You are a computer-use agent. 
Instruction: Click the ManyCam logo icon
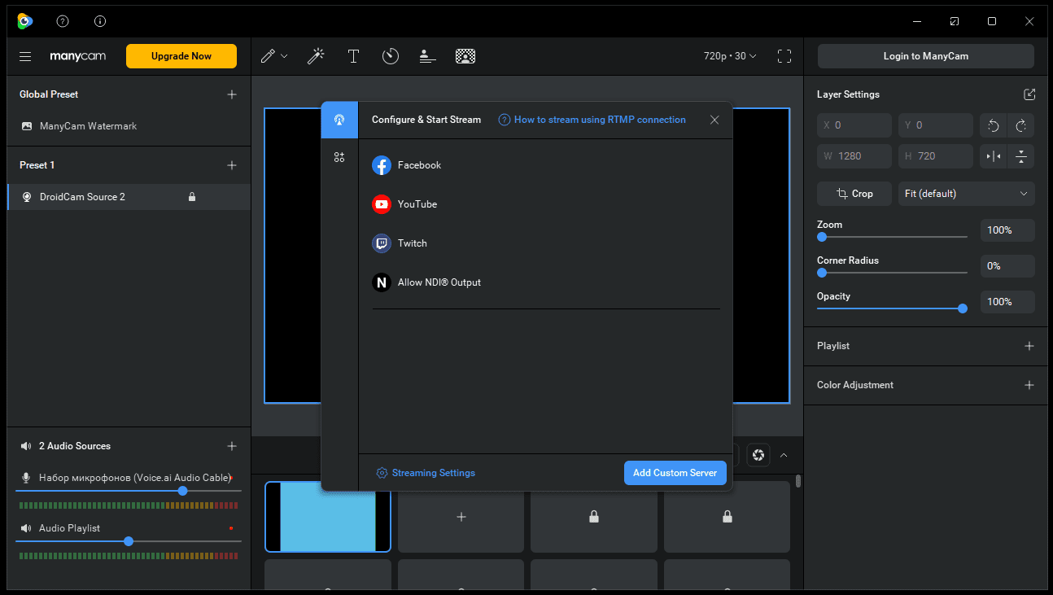click(x=25, y=21)
